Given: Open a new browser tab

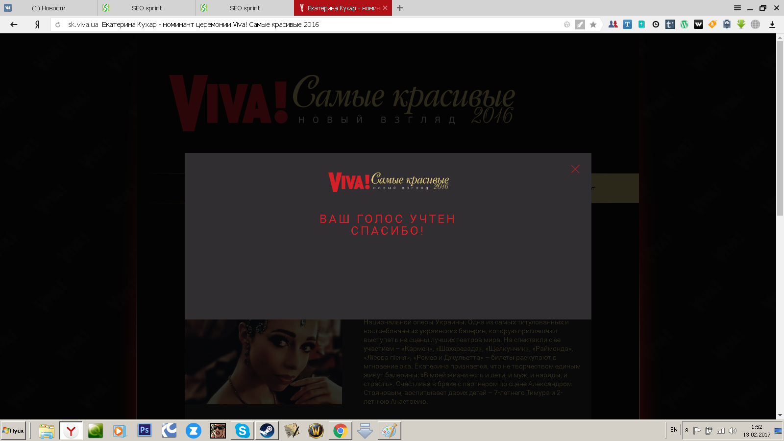Looking at the screenshot, I should [400, 8].
